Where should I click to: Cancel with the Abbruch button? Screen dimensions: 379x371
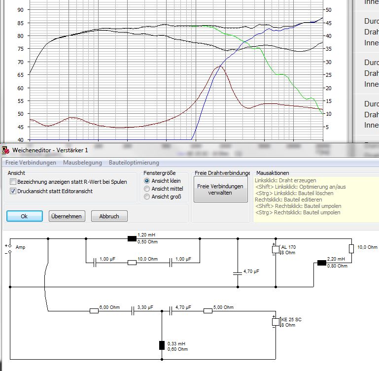click(109, 216)
